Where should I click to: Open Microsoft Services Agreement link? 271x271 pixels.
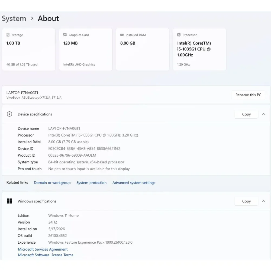tap(43, 249)
